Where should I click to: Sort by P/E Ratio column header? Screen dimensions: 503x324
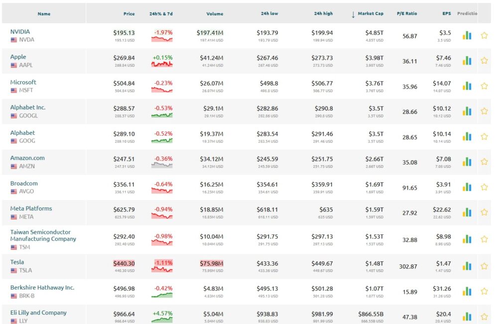[x=407, y=14]
